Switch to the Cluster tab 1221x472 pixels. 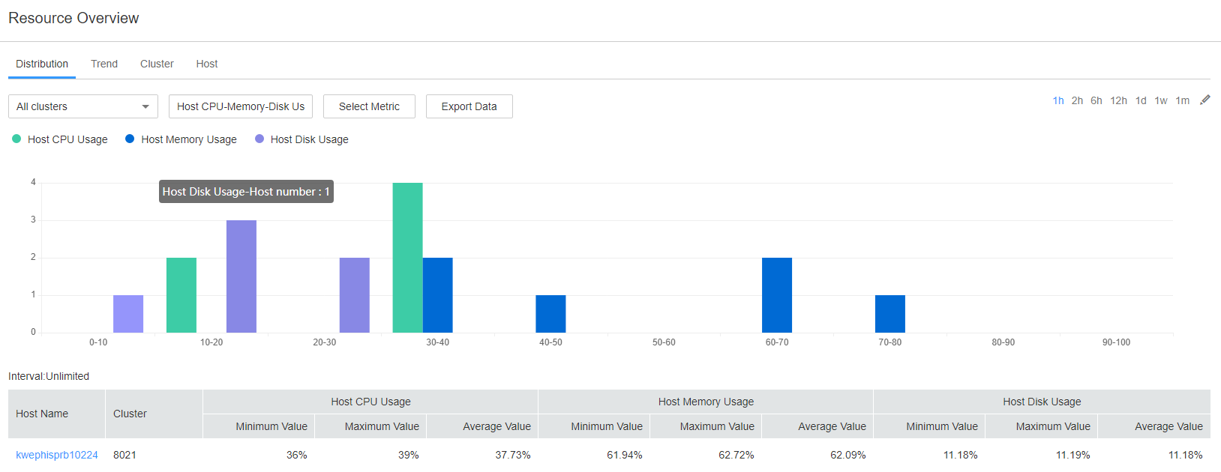(x=157, y=64)
